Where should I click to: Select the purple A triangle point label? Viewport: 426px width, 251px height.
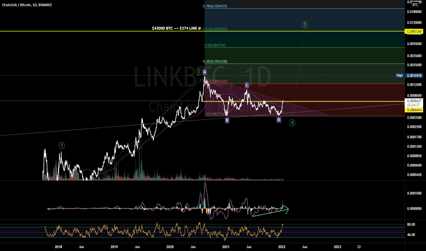205,72
